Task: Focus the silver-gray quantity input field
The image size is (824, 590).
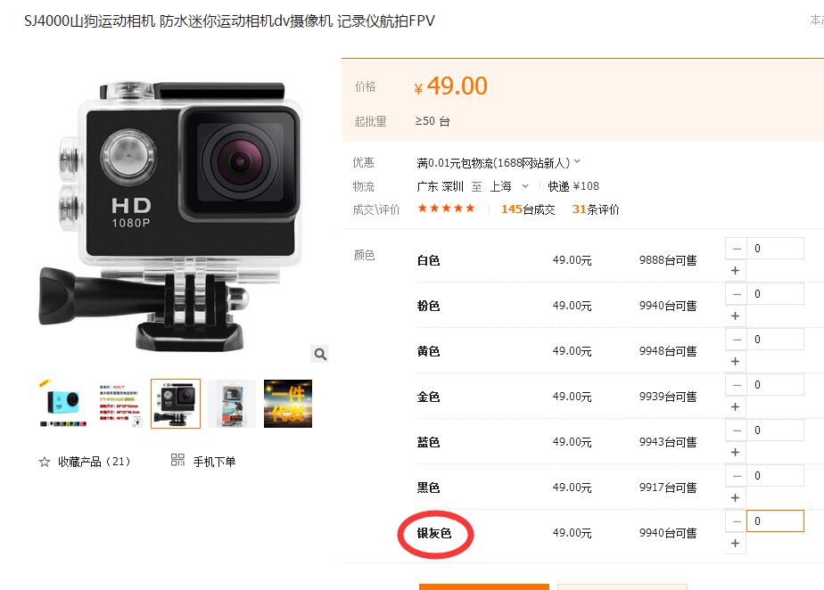Action: 775,521
